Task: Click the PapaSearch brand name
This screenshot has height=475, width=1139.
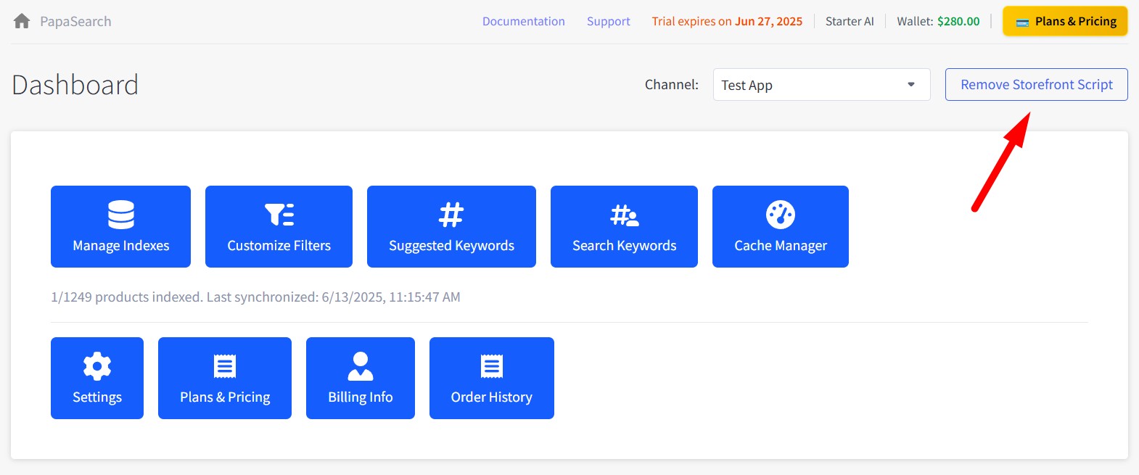Action: (x=75, y=22)
